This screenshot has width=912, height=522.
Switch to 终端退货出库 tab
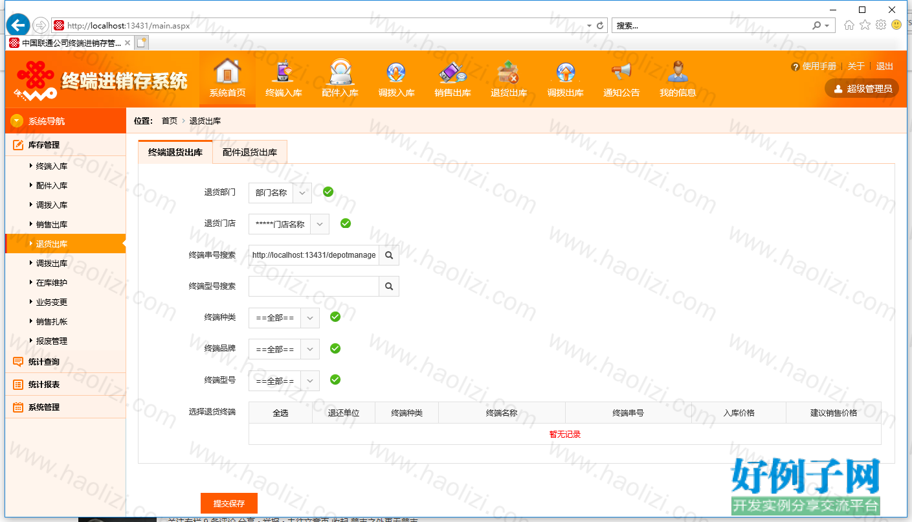[175, 152]
